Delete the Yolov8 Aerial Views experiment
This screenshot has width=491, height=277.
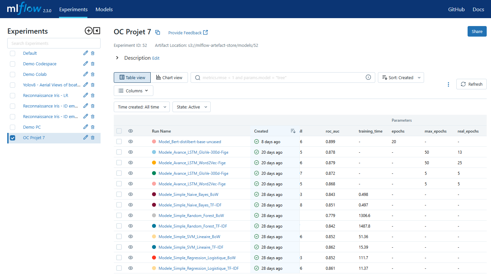93,85
